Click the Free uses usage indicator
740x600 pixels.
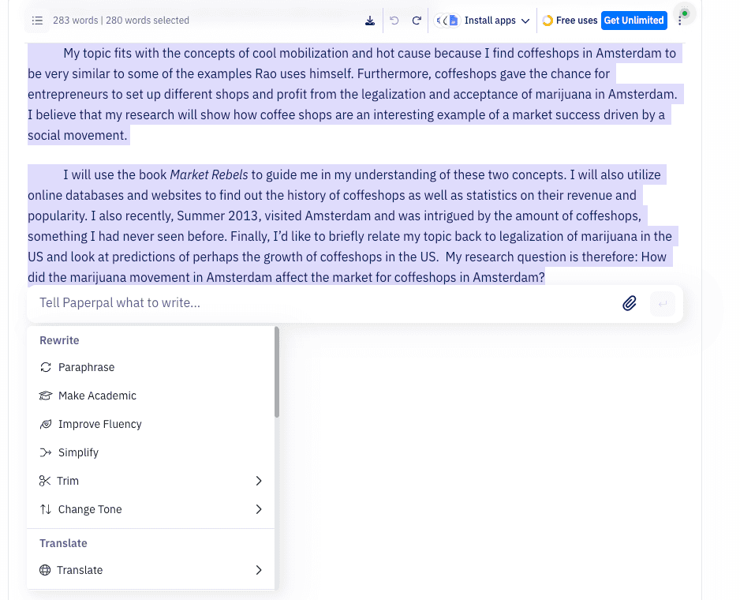point(569,21)
